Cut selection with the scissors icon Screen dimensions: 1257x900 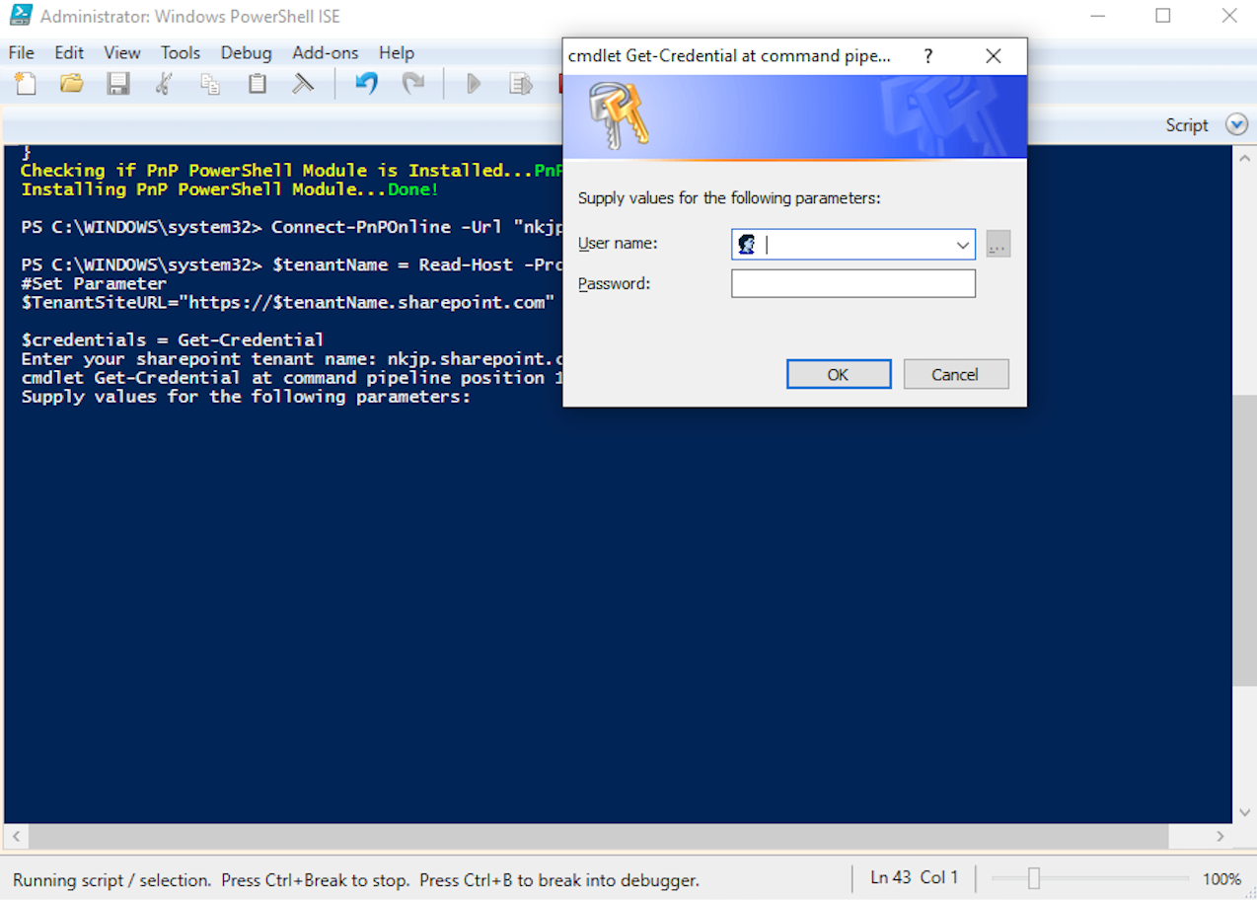coord(164,84)
